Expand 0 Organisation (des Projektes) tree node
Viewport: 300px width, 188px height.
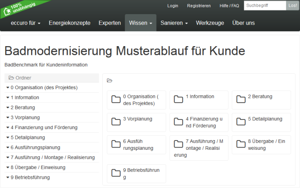coord(8,87)
